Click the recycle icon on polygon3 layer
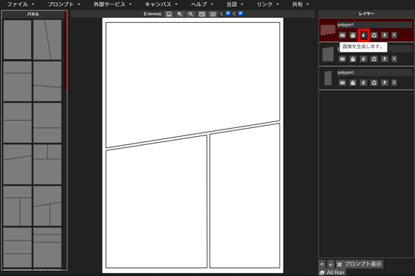The width and height of the screenshot is (415, 276). pos(373,83)
